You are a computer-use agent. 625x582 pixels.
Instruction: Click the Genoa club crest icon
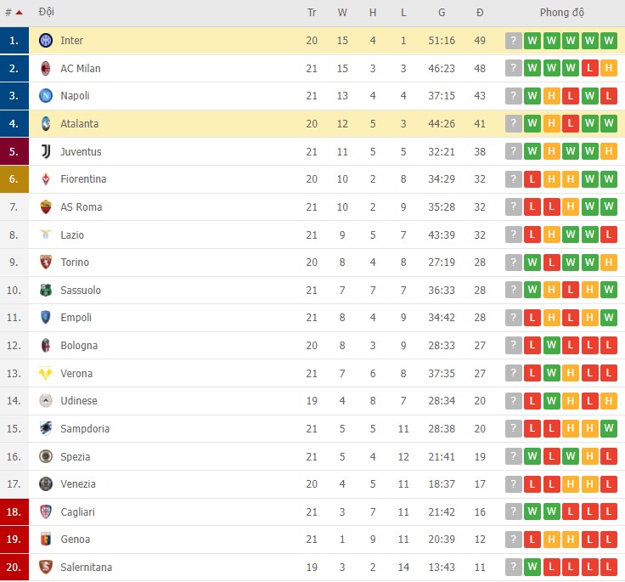46,540
